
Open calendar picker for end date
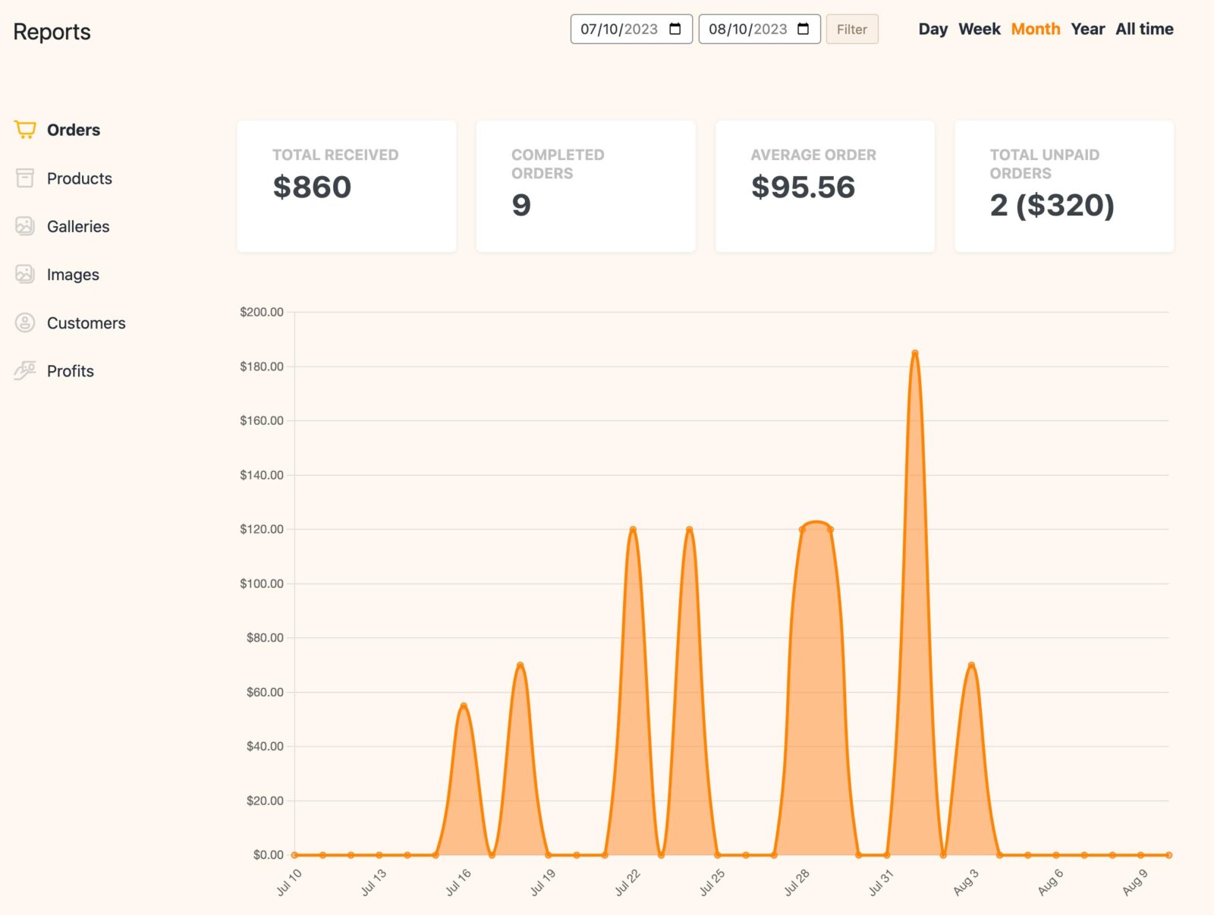(x=804, y=29)
